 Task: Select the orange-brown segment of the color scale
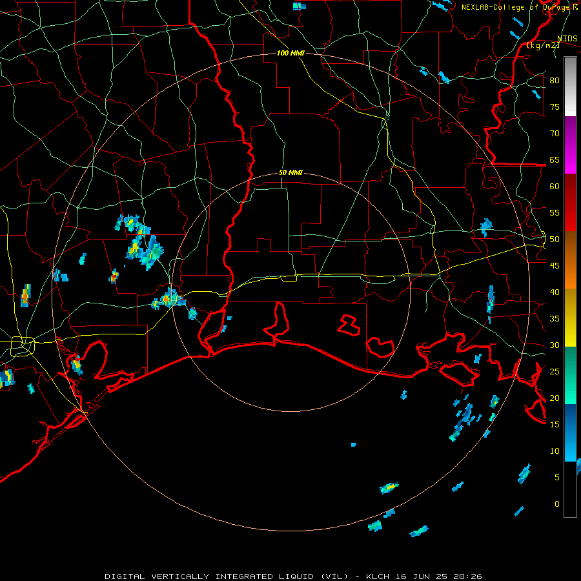[570, 260]
